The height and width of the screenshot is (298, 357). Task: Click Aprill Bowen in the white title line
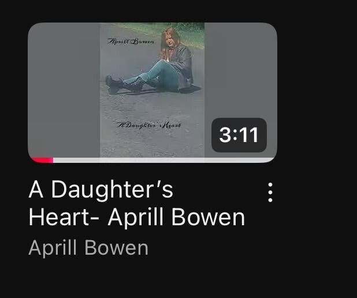tap(176, 218)
